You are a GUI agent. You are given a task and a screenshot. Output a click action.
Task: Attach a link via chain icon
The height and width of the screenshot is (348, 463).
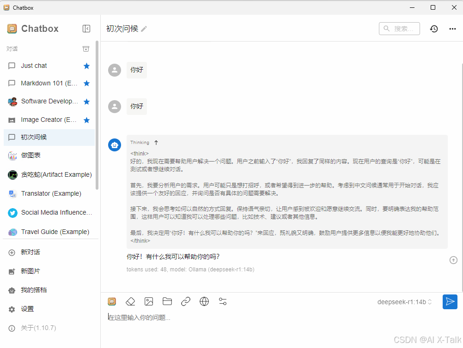(x=186, y=301)
